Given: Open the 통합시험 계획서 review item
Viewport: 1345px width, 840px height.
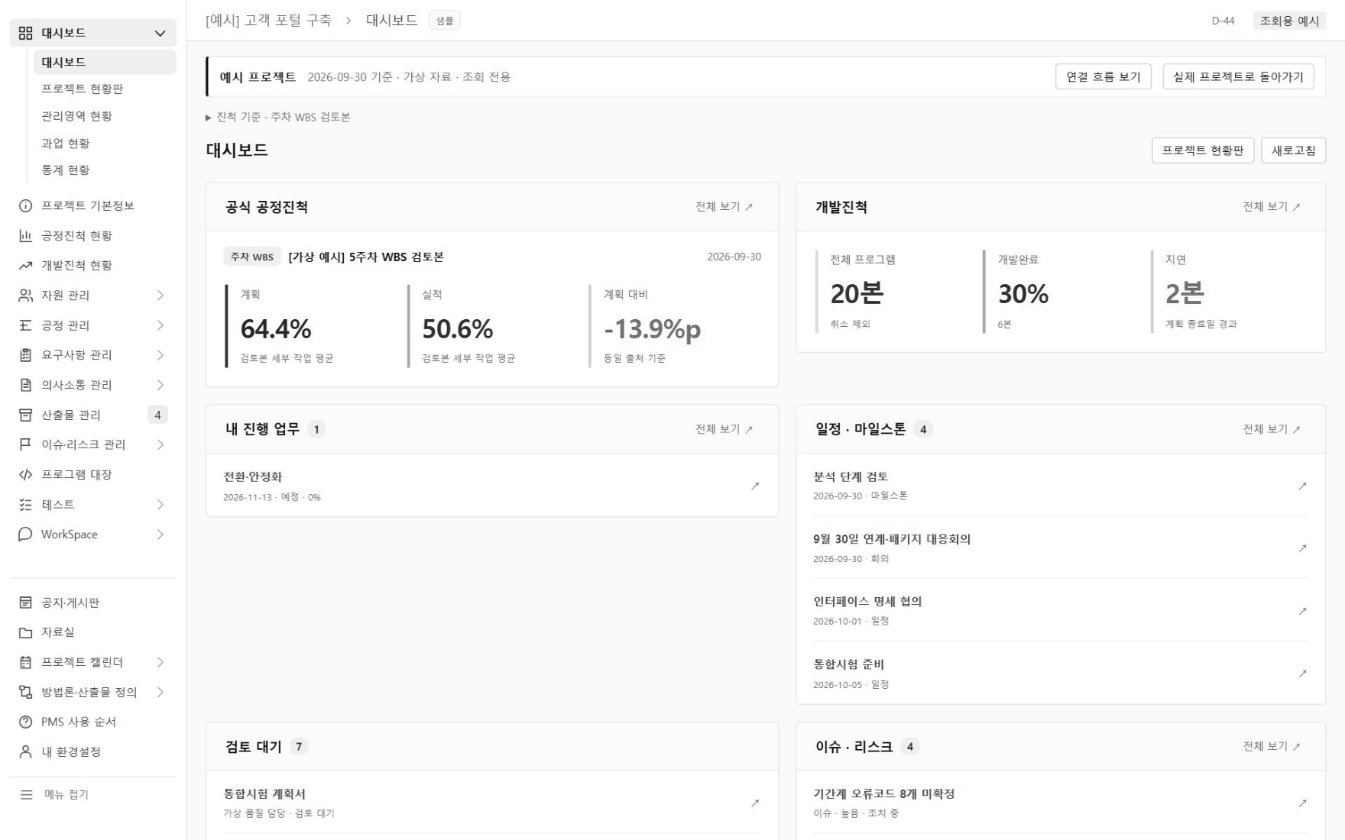Looking at the screenshot, I should (x=492, y=803).
